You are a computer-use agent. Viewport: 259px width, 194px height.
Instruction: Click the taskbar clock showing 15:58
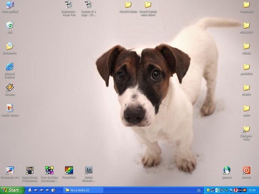[x=252, y=190]
